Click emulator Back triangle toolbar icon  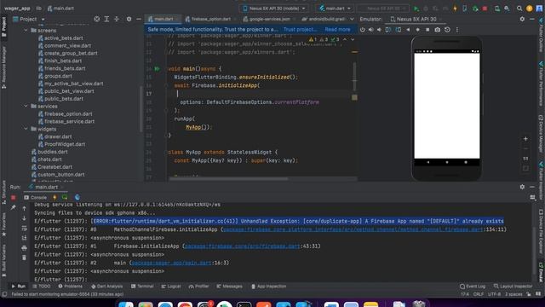pyautogui.click(x=408, y=30)
